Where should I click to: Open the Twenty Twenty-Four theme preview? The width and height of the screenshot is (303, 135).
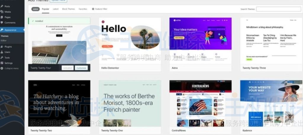tap(59, 44)
